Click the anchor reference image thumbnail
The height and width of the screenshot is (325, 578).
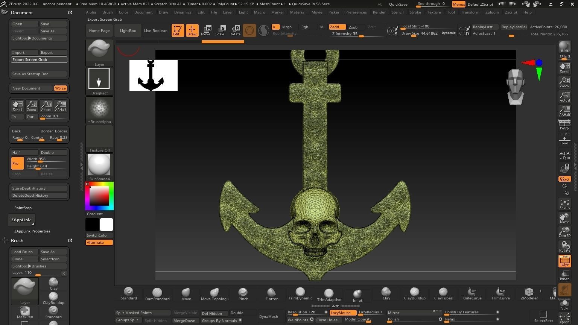pyautogui.click(x=154, y=75)
